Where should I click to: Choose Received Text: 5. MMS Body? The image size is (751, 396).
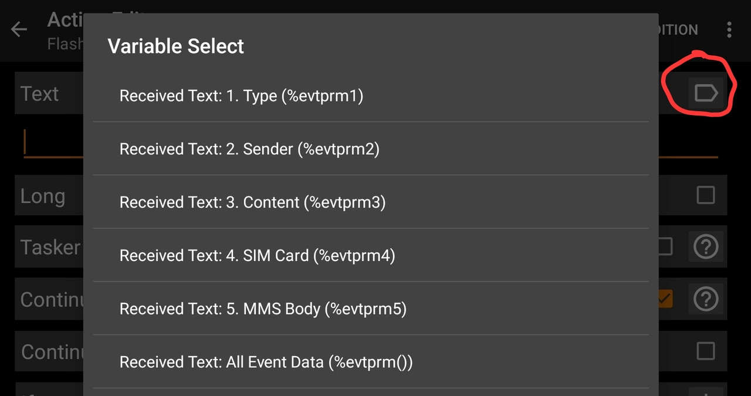[263, 309]
